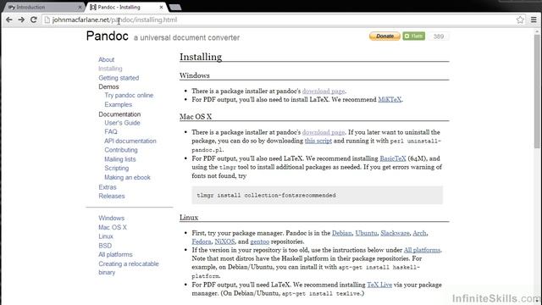Open the Making an ebook link
This screenshot has height=305, width=542.
pos(127,177)
